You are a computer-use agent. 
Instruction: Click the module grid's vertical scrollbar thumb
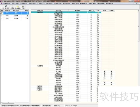139,26
